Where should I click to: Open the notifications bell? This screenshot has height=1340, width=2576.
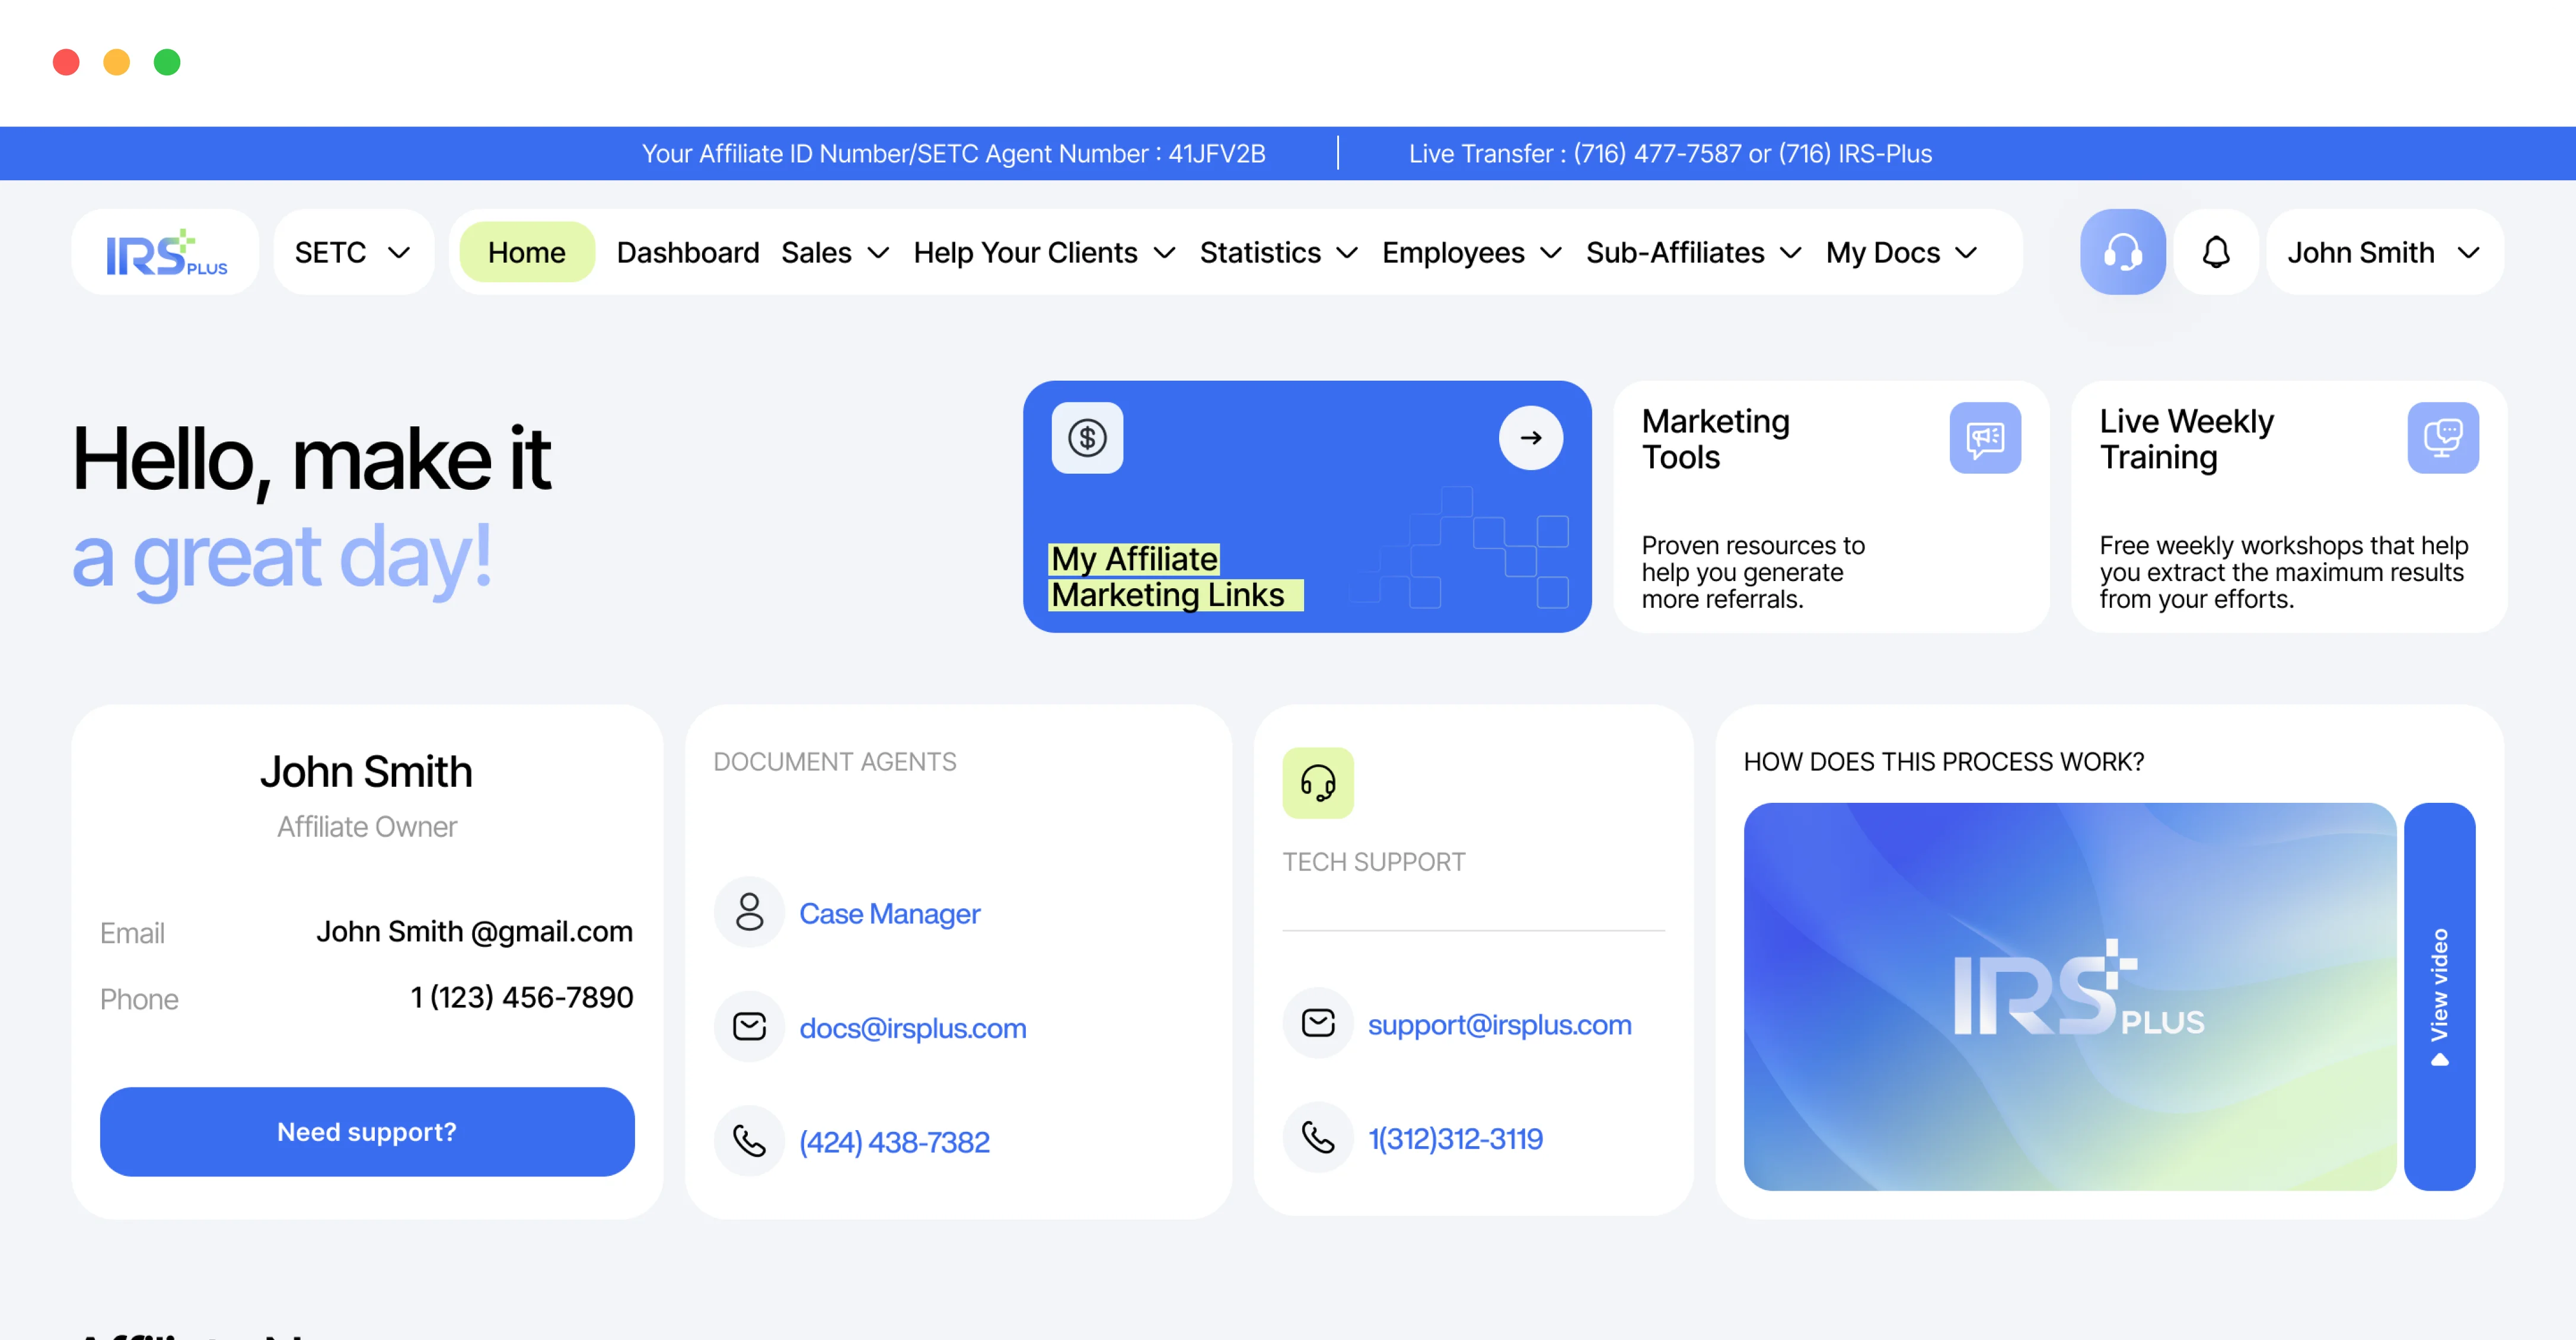click(x=2216, y=252)
